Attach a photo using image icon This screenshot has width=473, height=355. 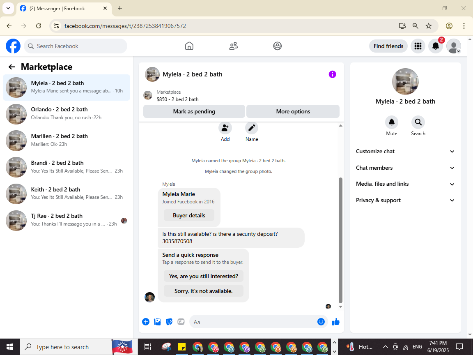(x=158, y=322)
